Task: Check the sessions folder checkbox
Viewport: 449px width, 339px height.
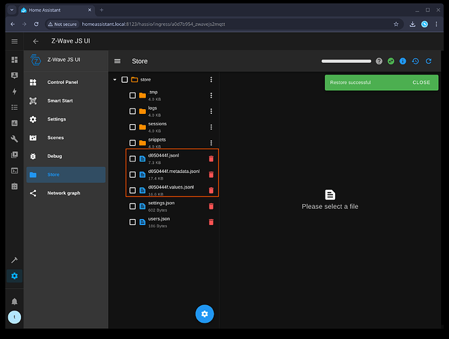Action: (x=132, y=127)
